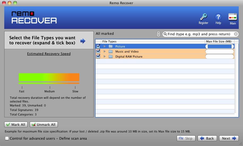Viewport: 243px width, 146px height.
Task: Go to Main screen icon
Action: coord(233,17)
